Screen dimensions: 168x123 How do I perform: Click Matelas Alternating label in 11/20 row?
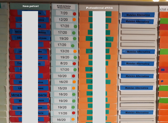pyautogui.click(x=137, y=113)
